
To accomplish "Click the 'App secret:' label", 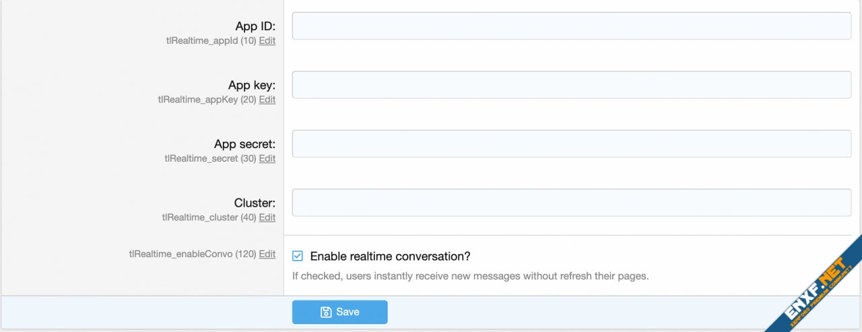I will click(x=244, y=144).
